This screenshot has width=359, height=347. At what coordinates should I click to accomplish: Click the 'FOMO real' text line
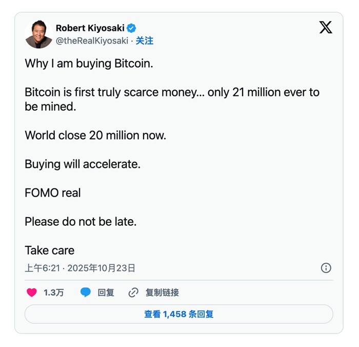53,193
